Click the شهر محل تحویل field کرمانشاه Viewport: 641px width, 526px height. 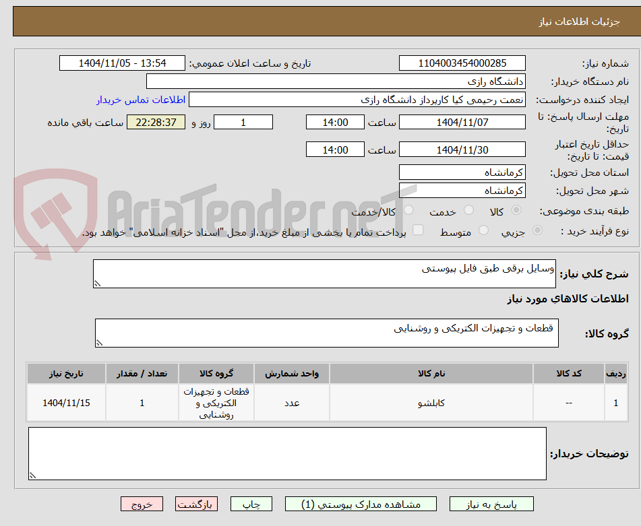[x=462, y=191]
